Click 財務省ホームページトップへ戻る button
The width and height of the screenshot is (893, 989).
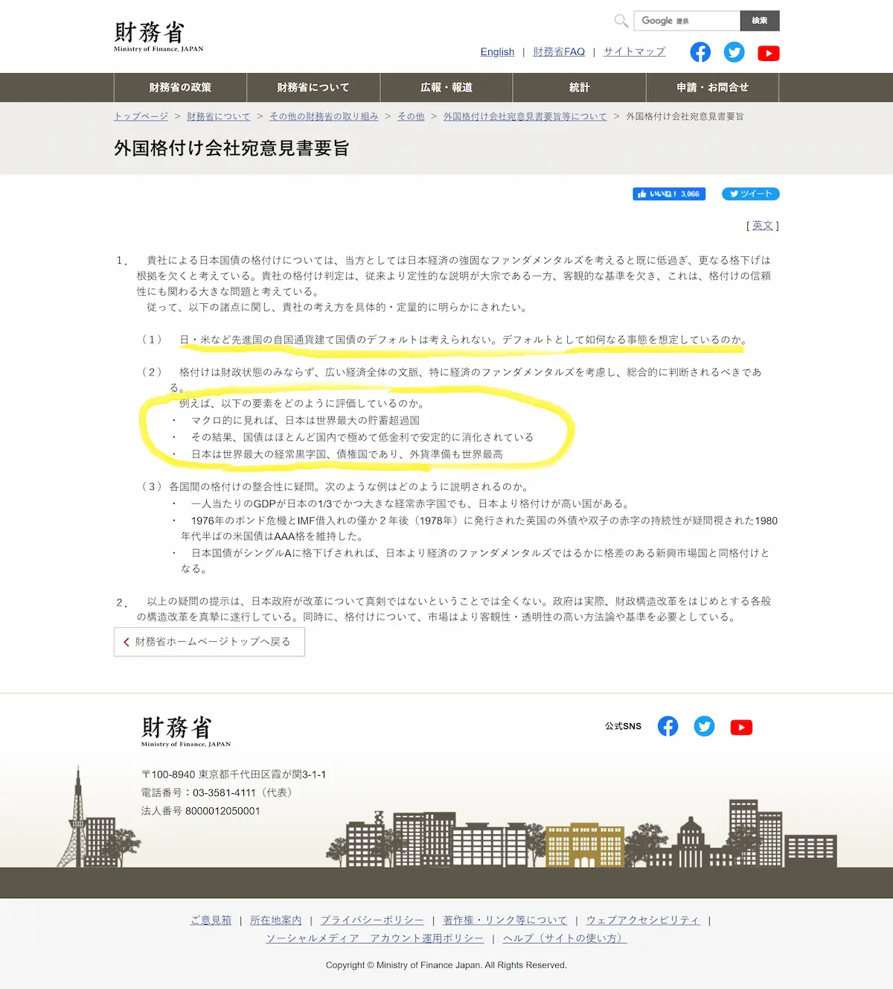click(209, 641)
